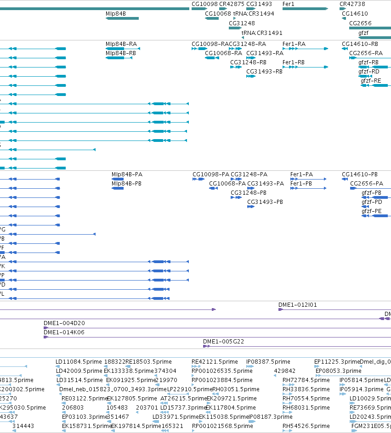Select the RE18503.5prime EST label

coord(148,361)
